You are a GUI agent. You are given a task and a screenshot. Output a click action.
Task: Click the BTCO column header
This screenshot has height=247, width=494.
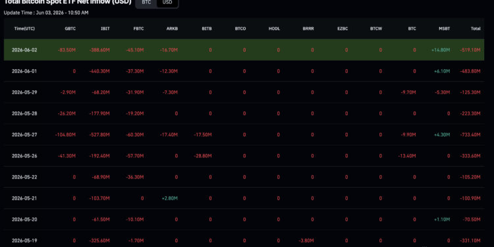click(x=240, y=29)
